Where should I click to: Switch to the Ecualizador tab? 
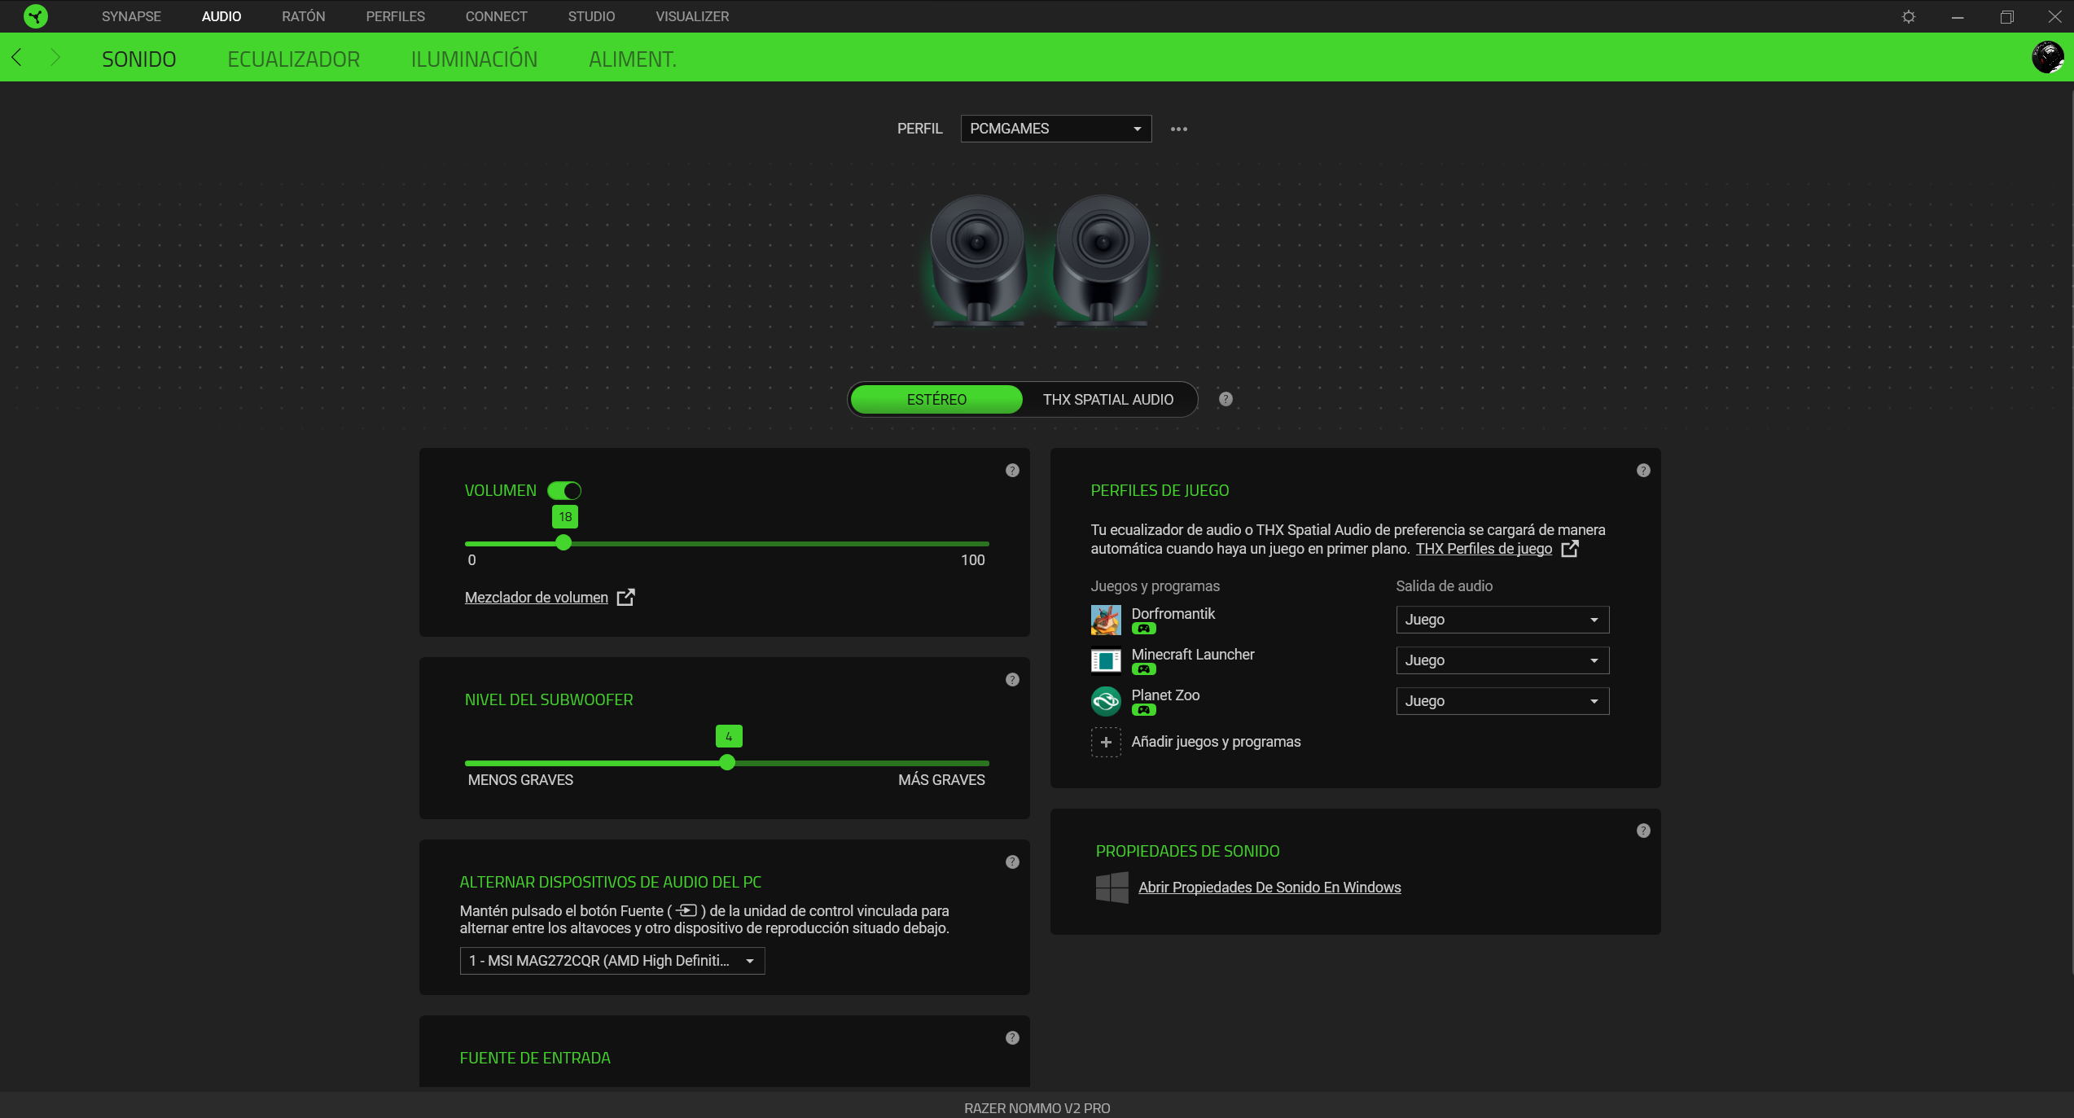[294, 59]
